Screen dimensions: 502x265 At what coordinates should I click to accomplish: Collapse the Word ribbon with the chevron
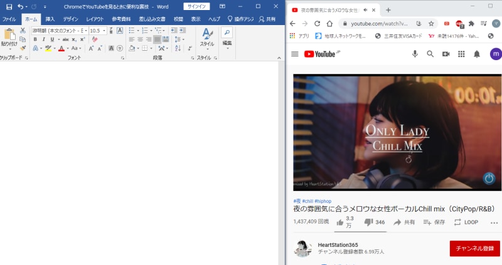[x=279, y=58]
